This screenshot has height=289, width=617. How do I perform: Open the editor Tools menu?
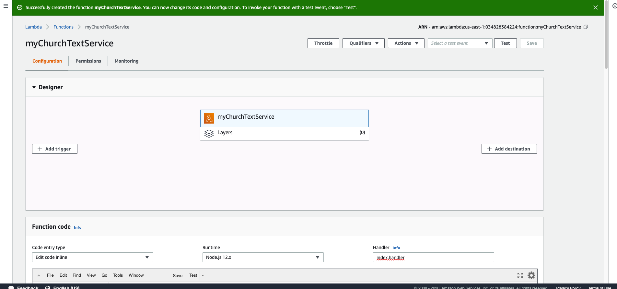(x=118, y=275)
